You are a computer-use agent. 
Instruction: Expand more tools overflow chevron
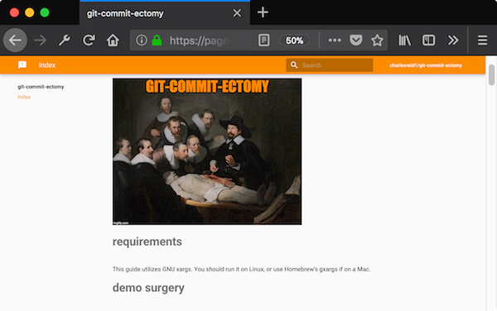453,41
